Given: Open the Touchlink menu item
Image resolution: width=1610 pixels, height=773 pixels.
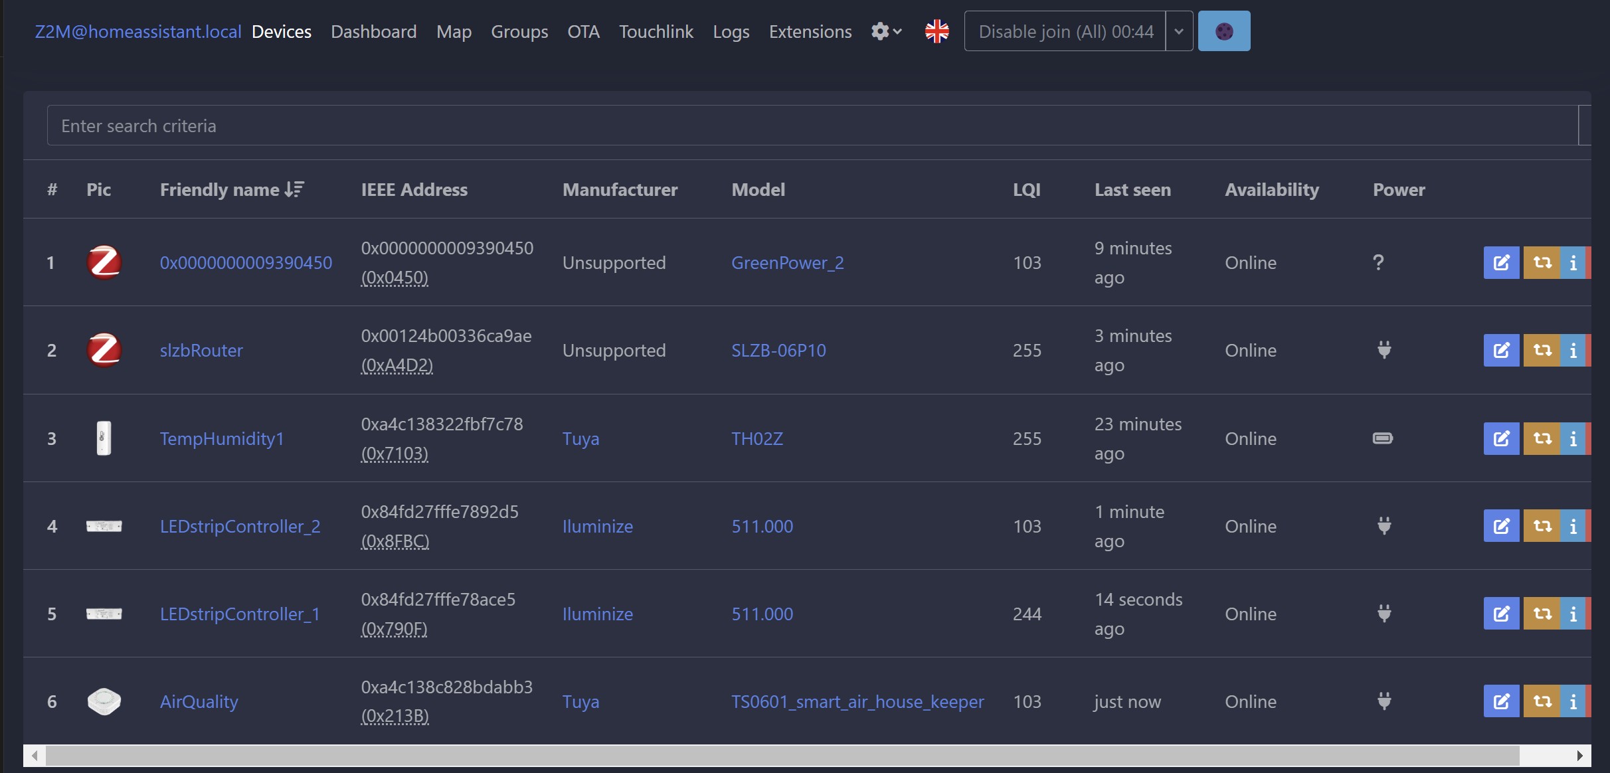Looking at the screenshot, I should (x=656, y=31).
